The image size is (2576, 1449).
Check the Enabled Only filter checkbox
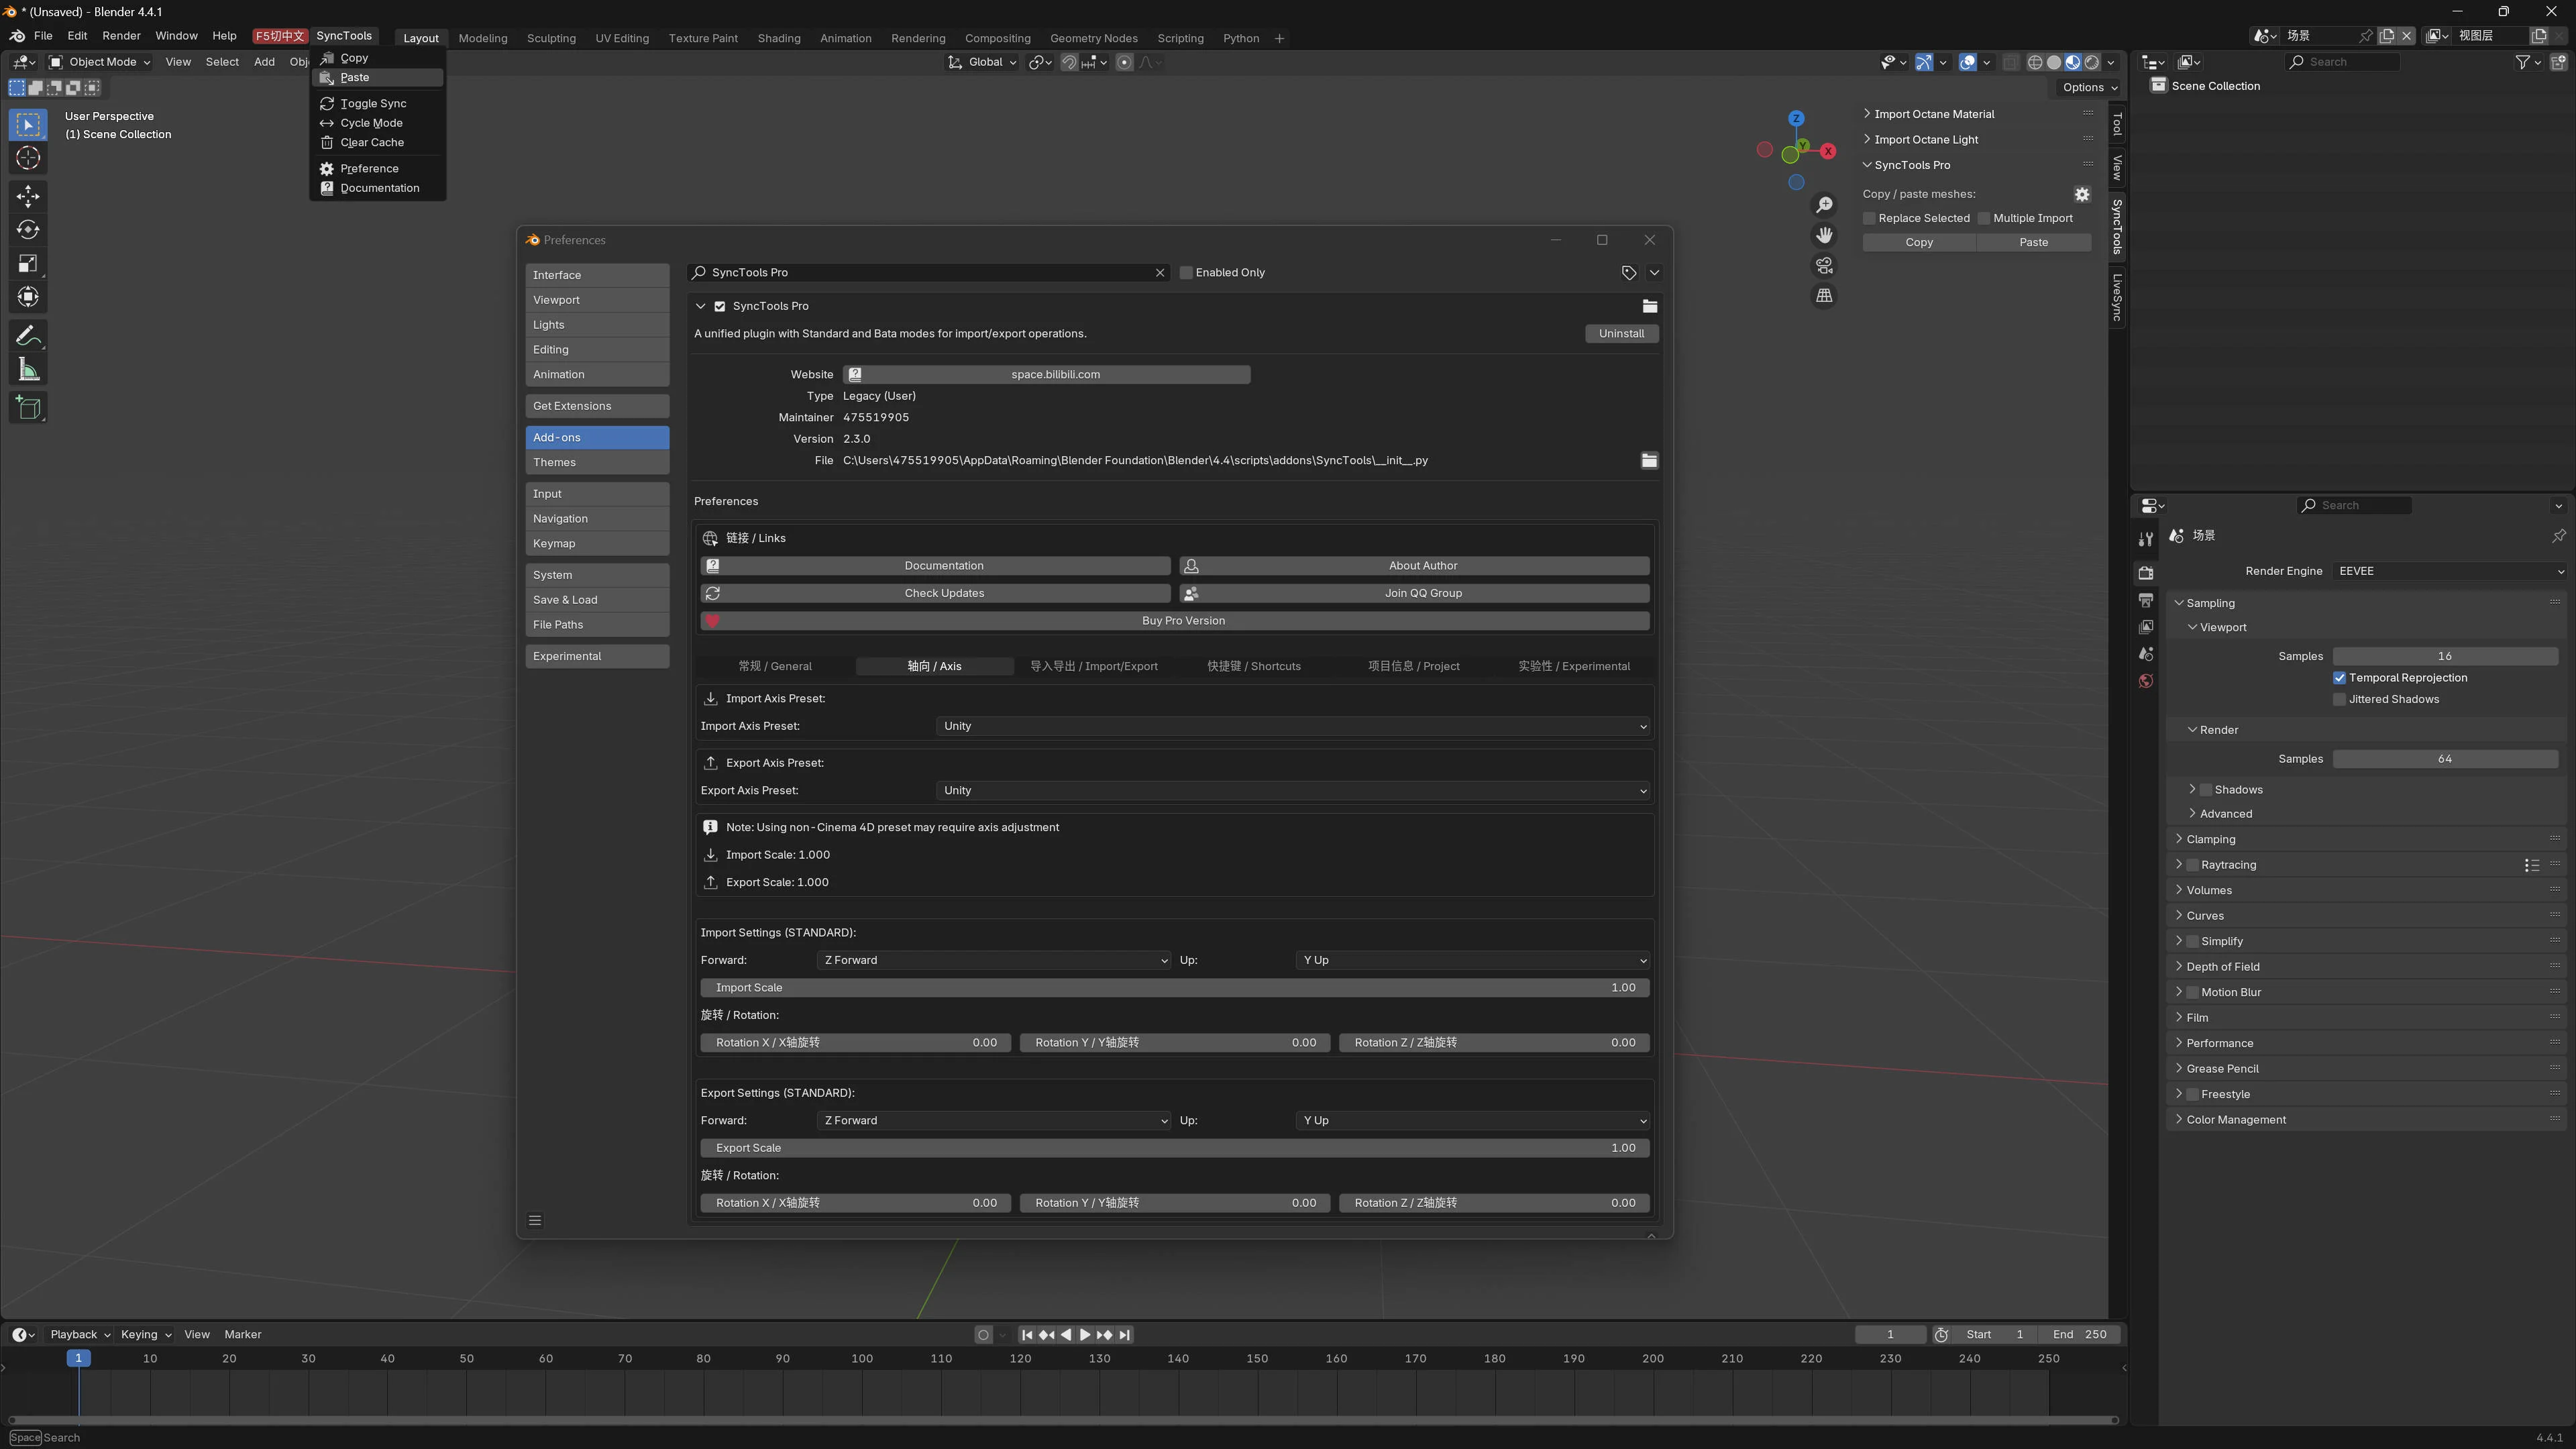tap(1186, 272)
